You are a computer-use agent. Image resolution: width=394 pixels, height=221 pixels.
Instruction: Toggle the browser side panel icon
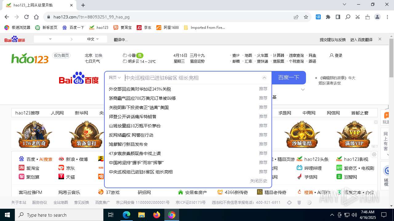[x=338, y=17]
